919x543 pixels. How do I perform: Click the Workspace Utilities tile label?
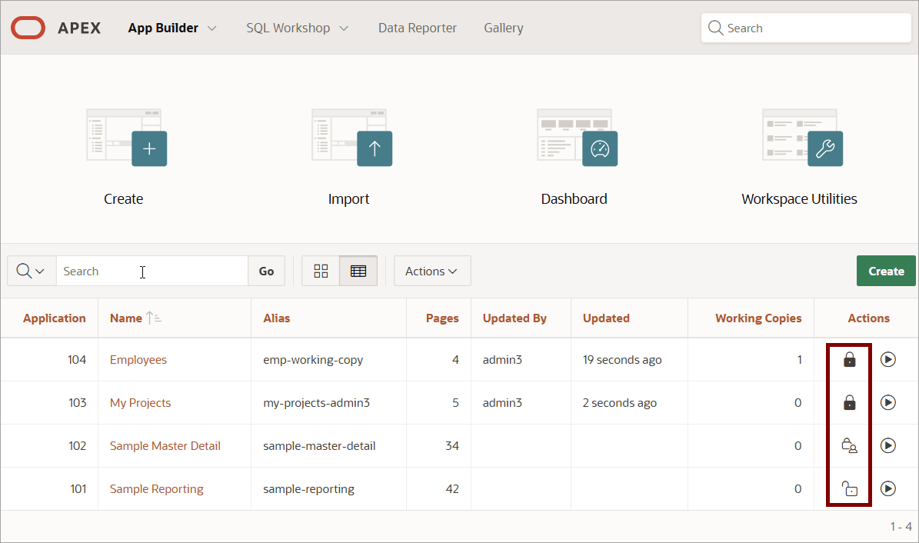(800, 198)
